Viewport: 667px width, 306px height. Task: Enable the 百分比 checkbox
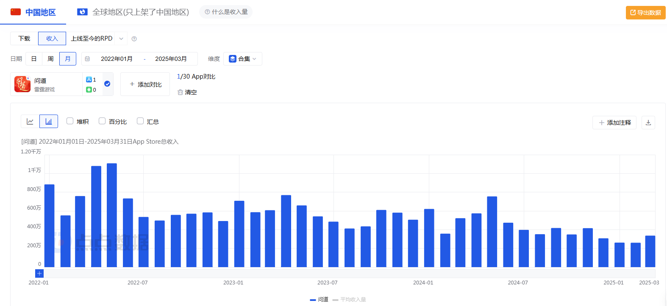[102, 121]
